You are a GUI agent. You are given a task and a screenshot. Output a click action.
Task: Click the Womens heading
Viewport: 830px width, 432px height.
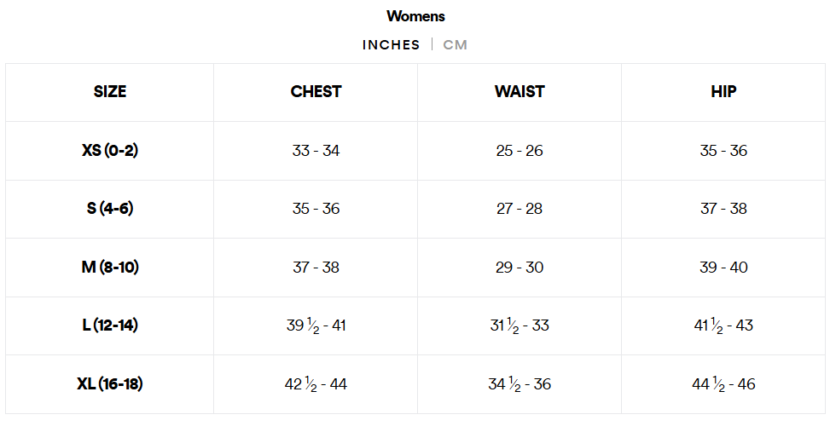pyautogui.click(x=415, y=16)
